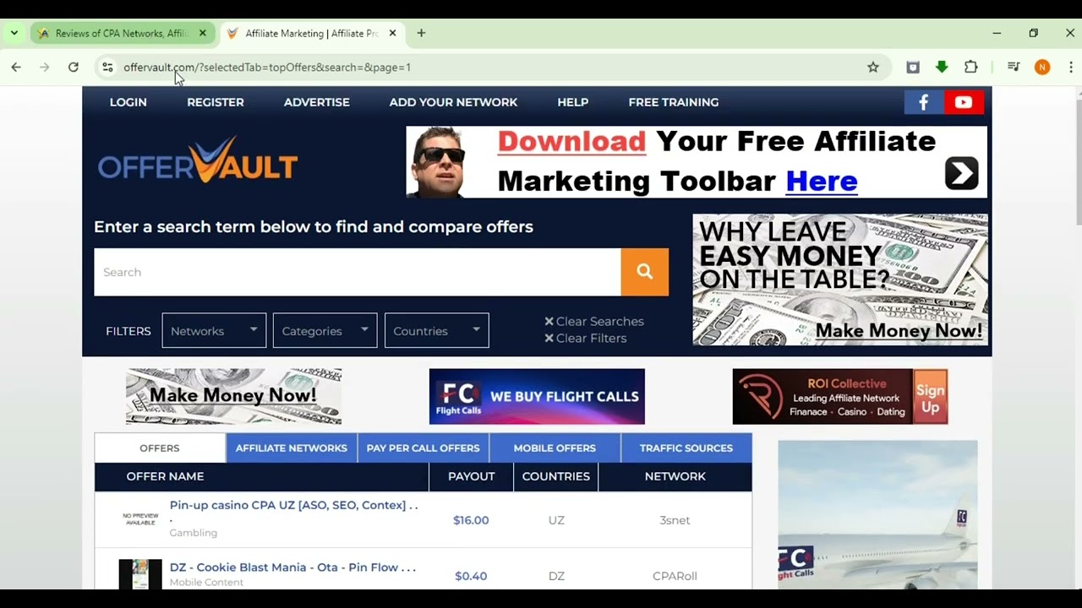
Task: Click the Why Leave Easy Money banner
Action: [840, 280]
